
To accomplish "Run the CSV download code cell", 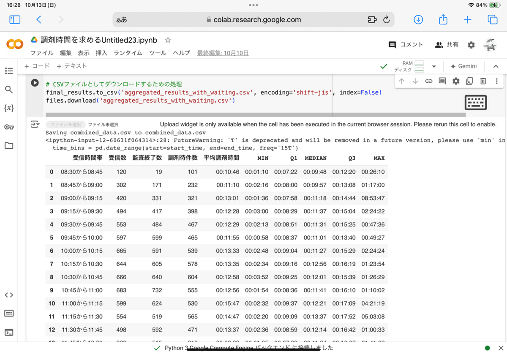I will (x=35, y=83).
